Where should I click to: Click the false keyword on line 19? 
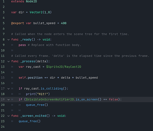113,100
